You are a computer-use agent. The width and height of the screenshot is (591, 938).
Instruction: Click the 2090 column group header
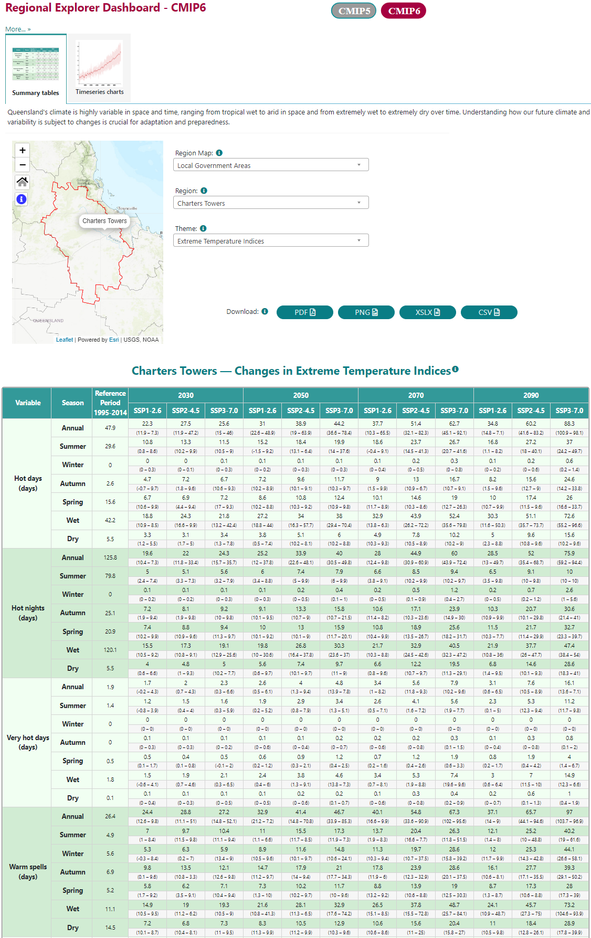point(531,395)
